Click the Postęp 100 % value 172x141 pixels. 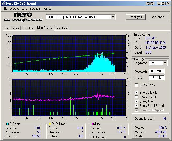(x=163, y=128)
